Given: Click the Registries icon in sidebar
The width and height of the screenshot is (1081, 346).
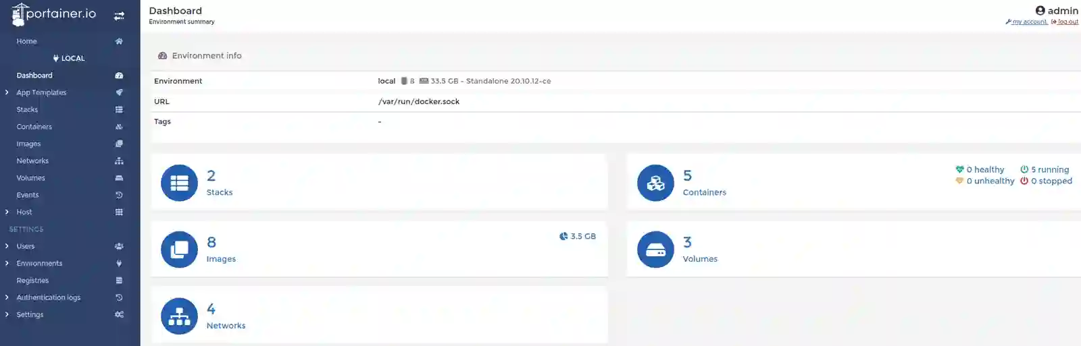Looking at the screenshot, I should coord(119,281).
